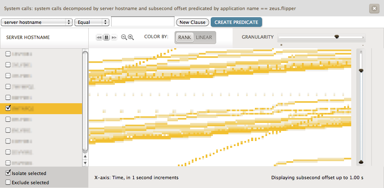Check the first hostname checkbox in list
Screen dimensions: 384x188
8,54
